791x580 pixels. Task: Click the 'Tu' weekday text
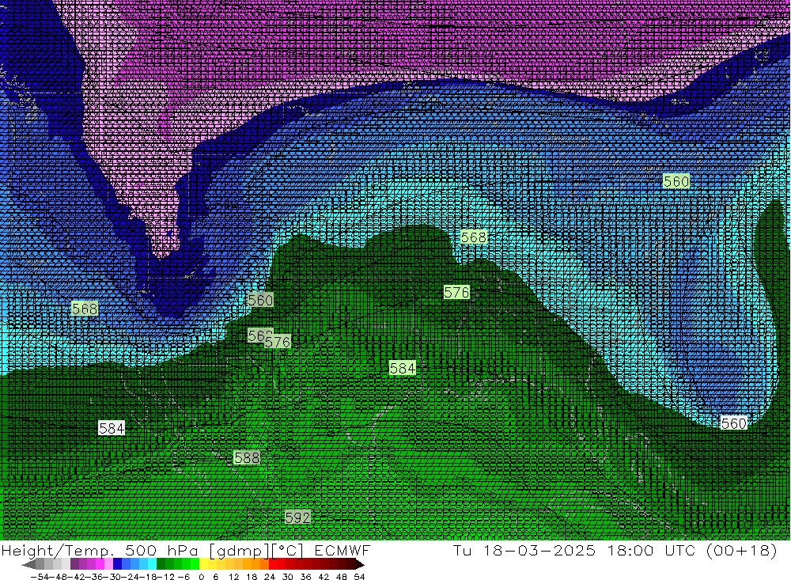pyautogui.click(x=462, y=550)
